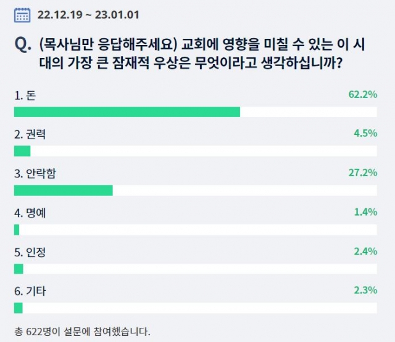This screenshot has width=395, height=342.
Task: Click the survey question heading text
Action: pyautogui.click(x=202, y=54)
